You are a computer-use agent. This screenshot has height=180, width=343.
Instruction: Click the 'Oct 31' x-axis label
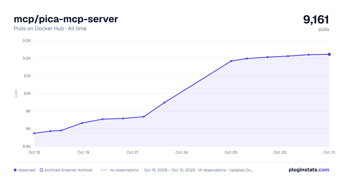coord(329,152)
